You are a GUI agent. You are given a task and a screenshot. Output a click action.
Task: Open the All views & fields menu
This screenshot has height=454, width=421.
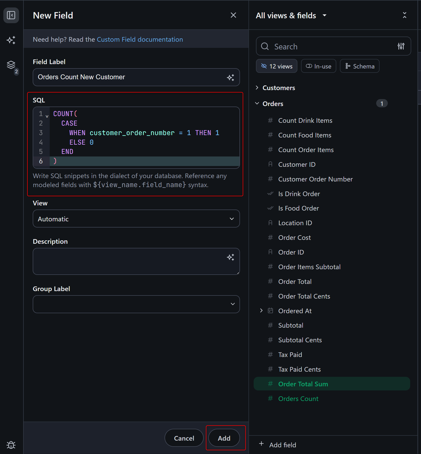click(x=291, y=15)
